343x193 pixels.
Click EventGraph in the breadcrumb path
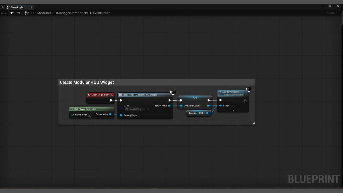pos(102,13)
